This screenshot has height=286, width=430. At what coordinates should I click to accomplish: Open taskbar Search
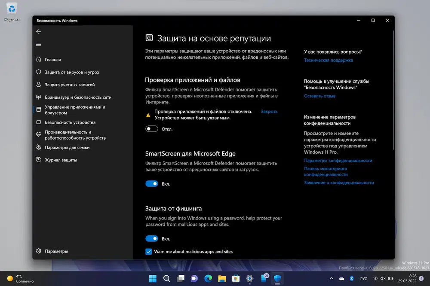coord(166,279)
